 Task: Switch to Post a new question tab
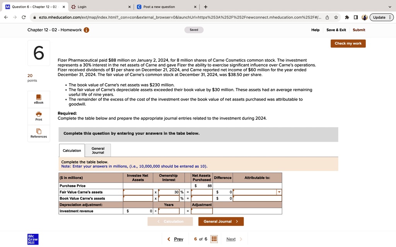click(167, 7)
